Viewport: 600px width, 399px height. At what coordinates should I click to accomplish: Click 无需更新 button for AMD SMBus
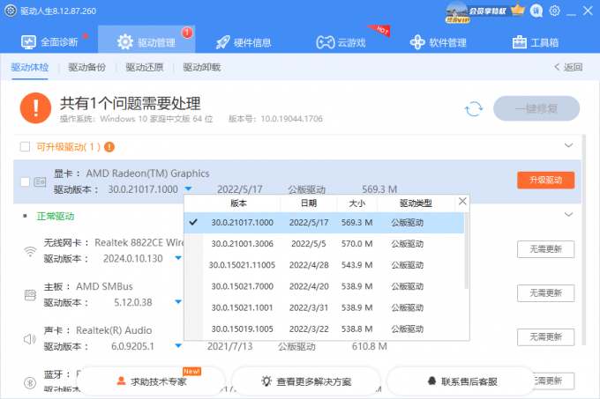545,293
